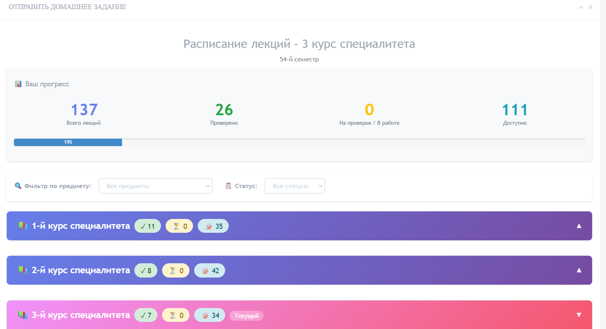
Task: Click the bar chart icon near Ваш прогресс
Action: pyautogui.click(x=18, y=84)
